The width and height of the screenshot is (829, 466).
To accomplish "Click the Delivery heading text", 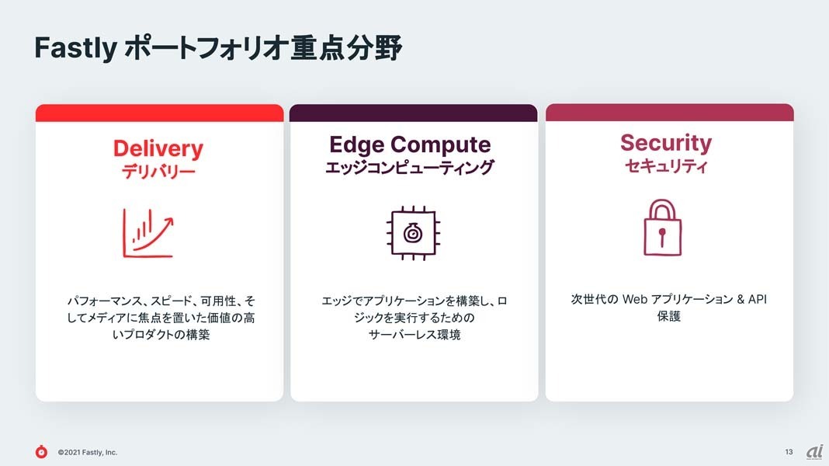I will pos(158,148).
